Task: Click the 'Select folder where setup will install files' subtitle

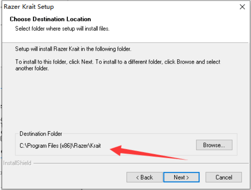Action: (62, 28)
